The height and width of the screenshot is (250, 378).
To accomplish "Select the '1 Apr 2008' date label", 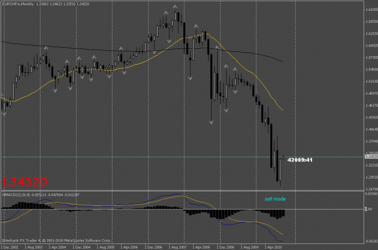I will (201, 247).
